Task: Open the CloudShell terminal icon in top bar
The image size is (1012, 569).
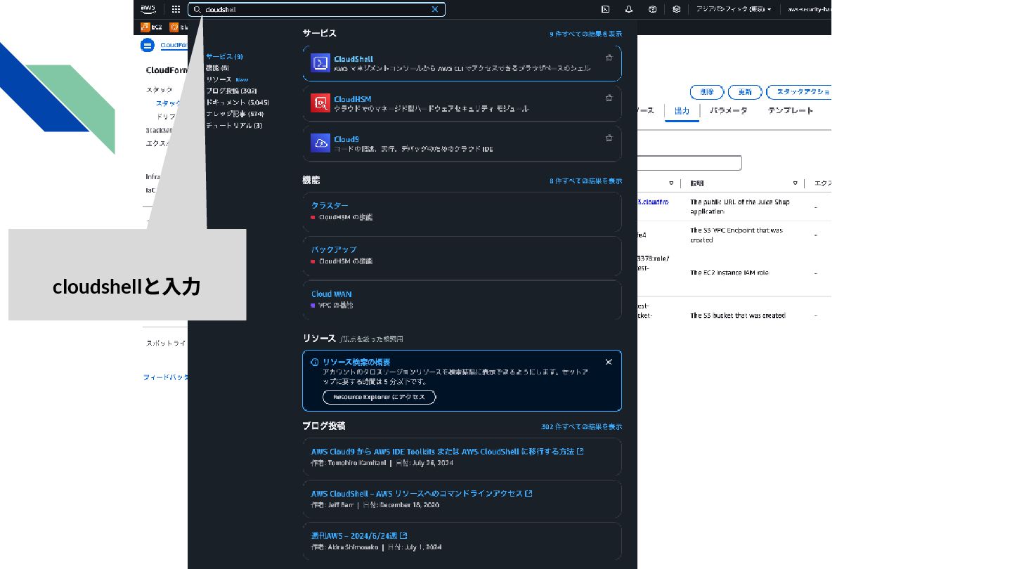Action: 605,9
